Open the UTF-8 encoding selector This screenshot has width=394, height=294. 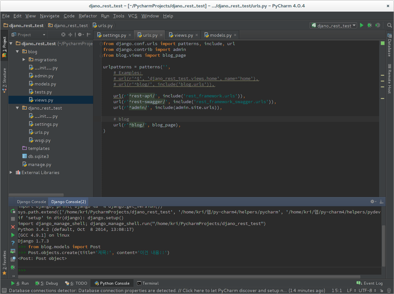click(367, 291)
